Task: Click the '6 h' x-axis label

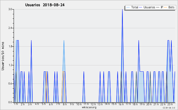Action: click(51, 104)
